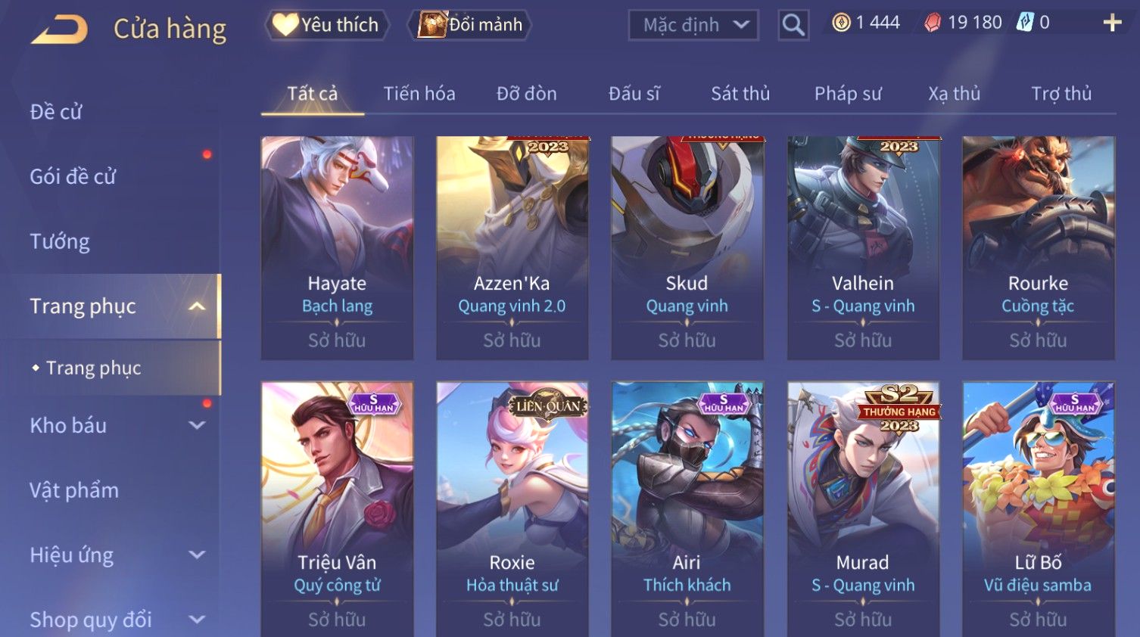This screenshot has width=1140, height=637.
Task: Open Đổi mảnh fragment exchange
Action: point(469,25)
